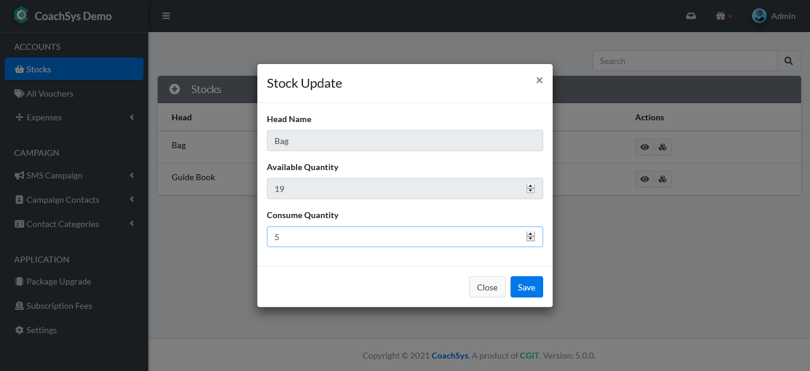Viewport: 810px width, 371px height.
Task: Click the CAMPAIGN section label
Action: [x=37, y=153]
